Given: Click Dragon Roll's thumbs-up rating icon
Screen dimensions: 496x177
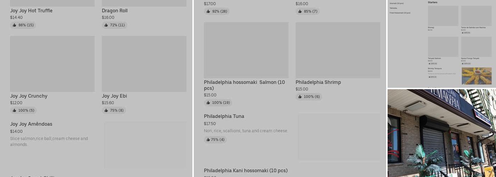Looking at the screenshot, I should pyautogui.click(x=106, y=25).
